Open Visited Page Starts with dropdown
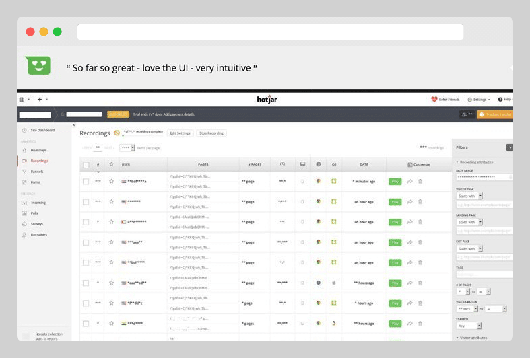 pyautogui.click(x=469, y=196)
